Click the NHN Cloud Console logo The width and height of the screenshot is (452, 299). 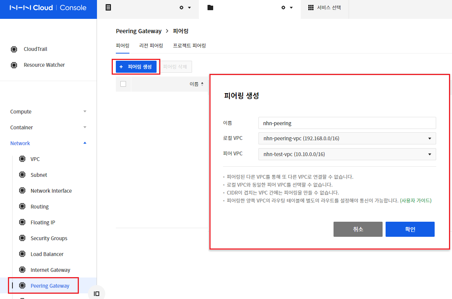pos(48,8)
